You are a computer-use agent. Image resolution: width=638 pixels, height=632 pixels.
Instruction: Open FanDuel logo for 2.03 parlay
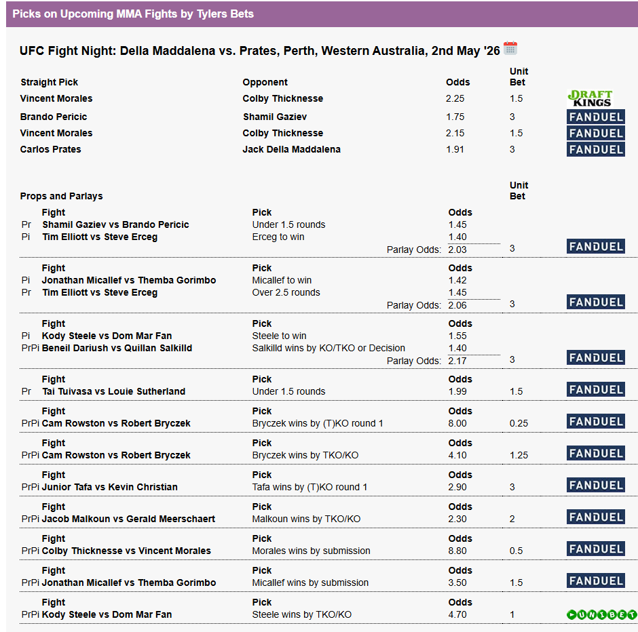(x=596, y=246)
